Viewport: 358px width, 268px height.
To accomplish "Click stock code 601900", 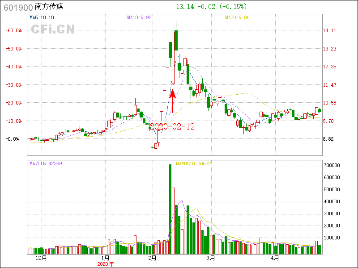I will coord(18,7).
